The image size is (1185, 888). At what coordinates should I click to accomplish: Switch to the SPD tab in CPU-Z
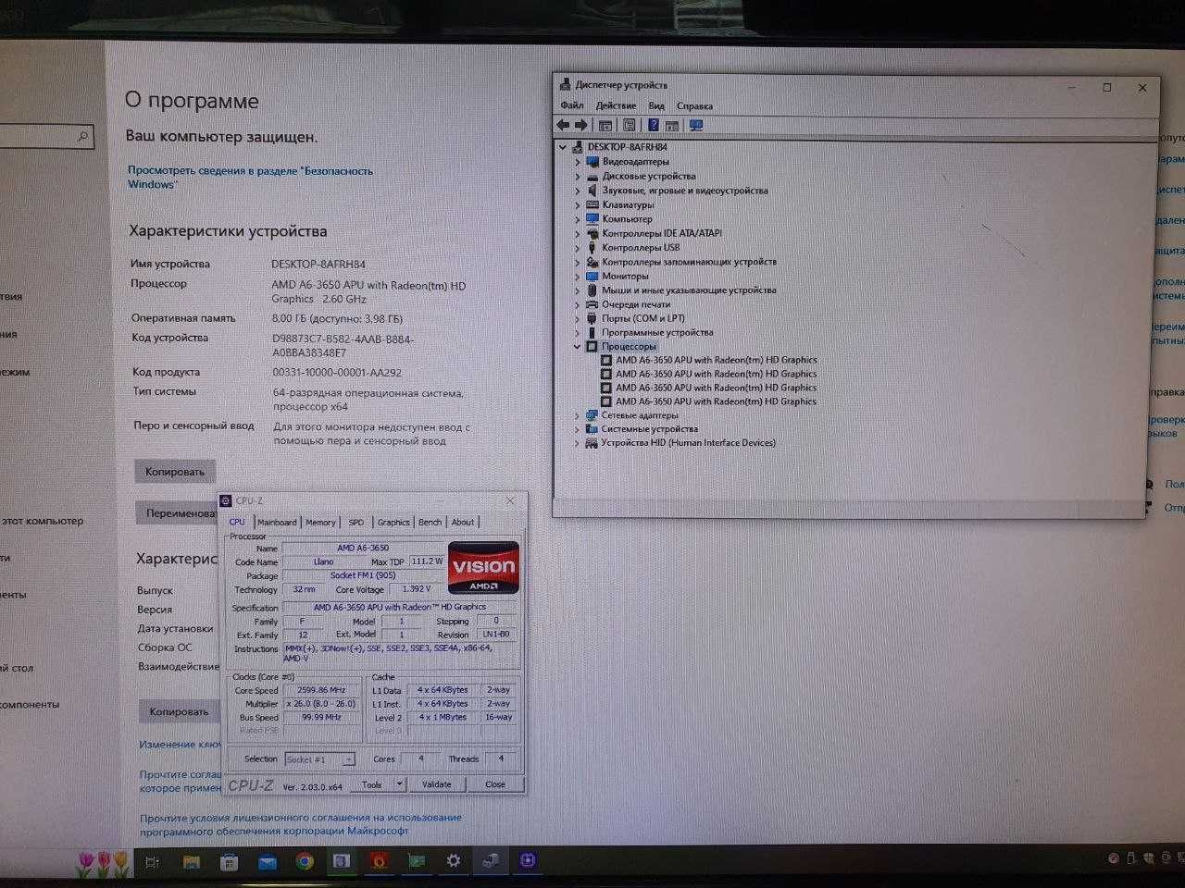coord(356,522)
